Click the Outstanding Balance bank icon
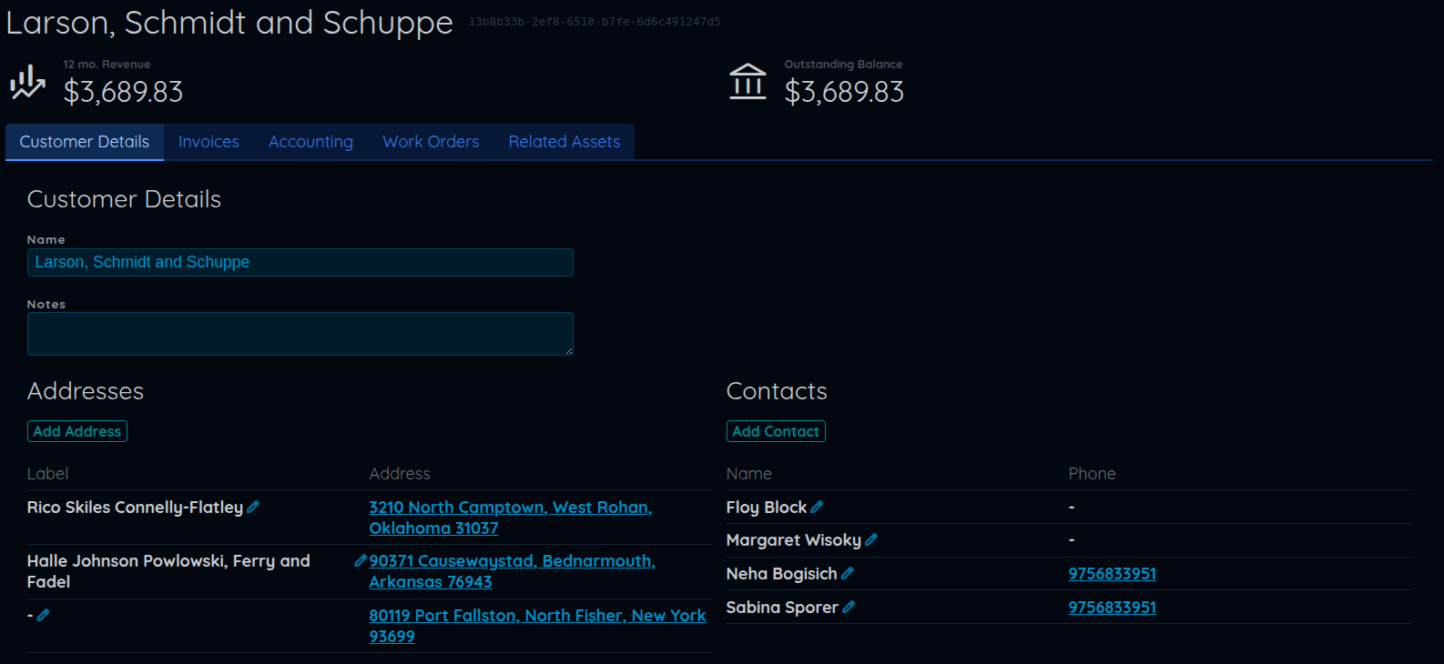Image resolution: width=1444 pixels, height=664 pixels. click(747, 82)
